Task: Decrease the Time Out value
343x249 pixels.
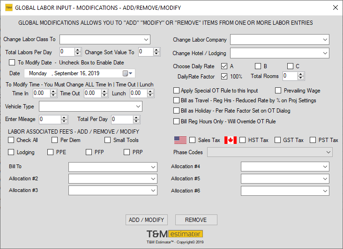Action: tap(104, 95)
